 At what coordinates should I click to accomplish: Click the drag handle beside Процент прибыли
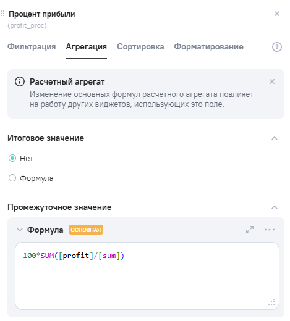click(2, 14)
